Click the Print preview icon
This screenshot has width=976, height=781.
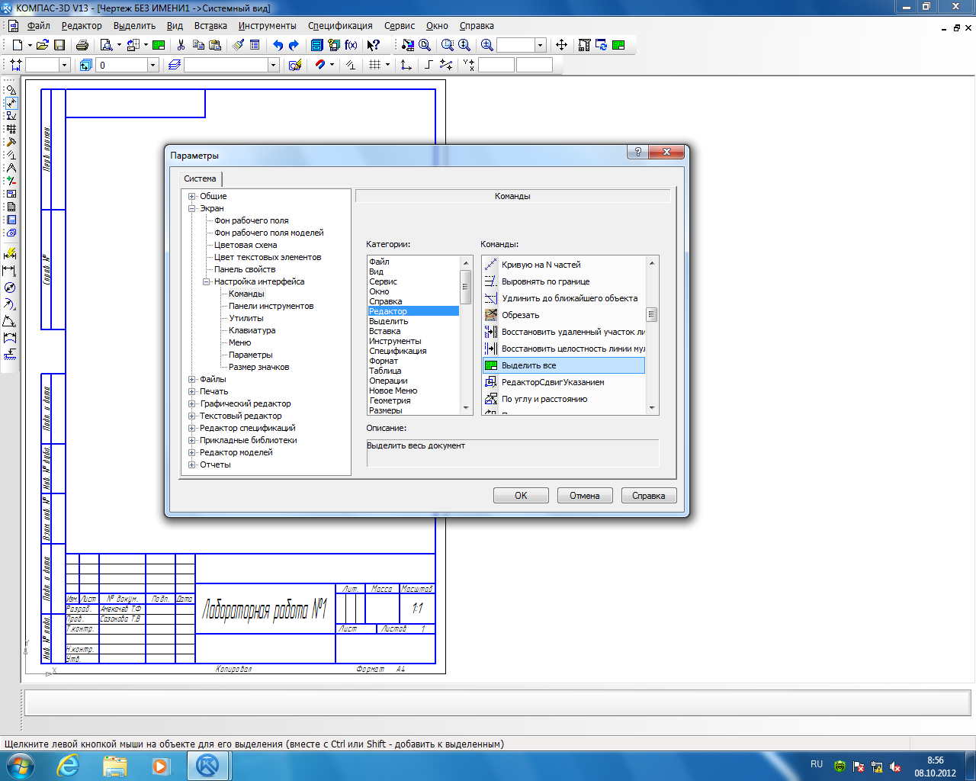(x=107, y=45)
